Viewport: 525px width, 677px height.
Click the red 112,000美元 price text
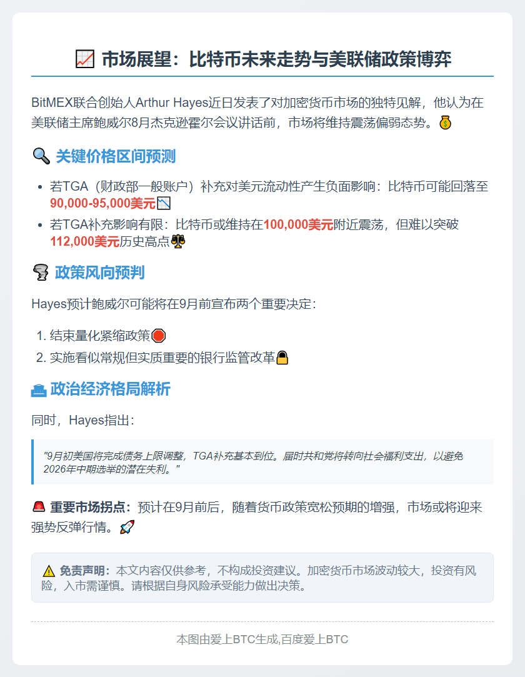(84, 241)
